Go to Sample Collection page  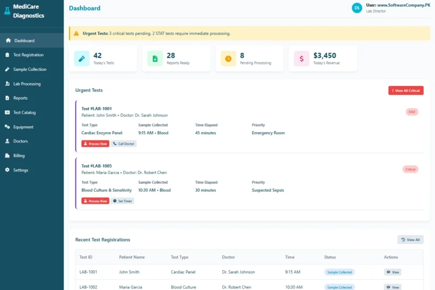tap(29, 70)
